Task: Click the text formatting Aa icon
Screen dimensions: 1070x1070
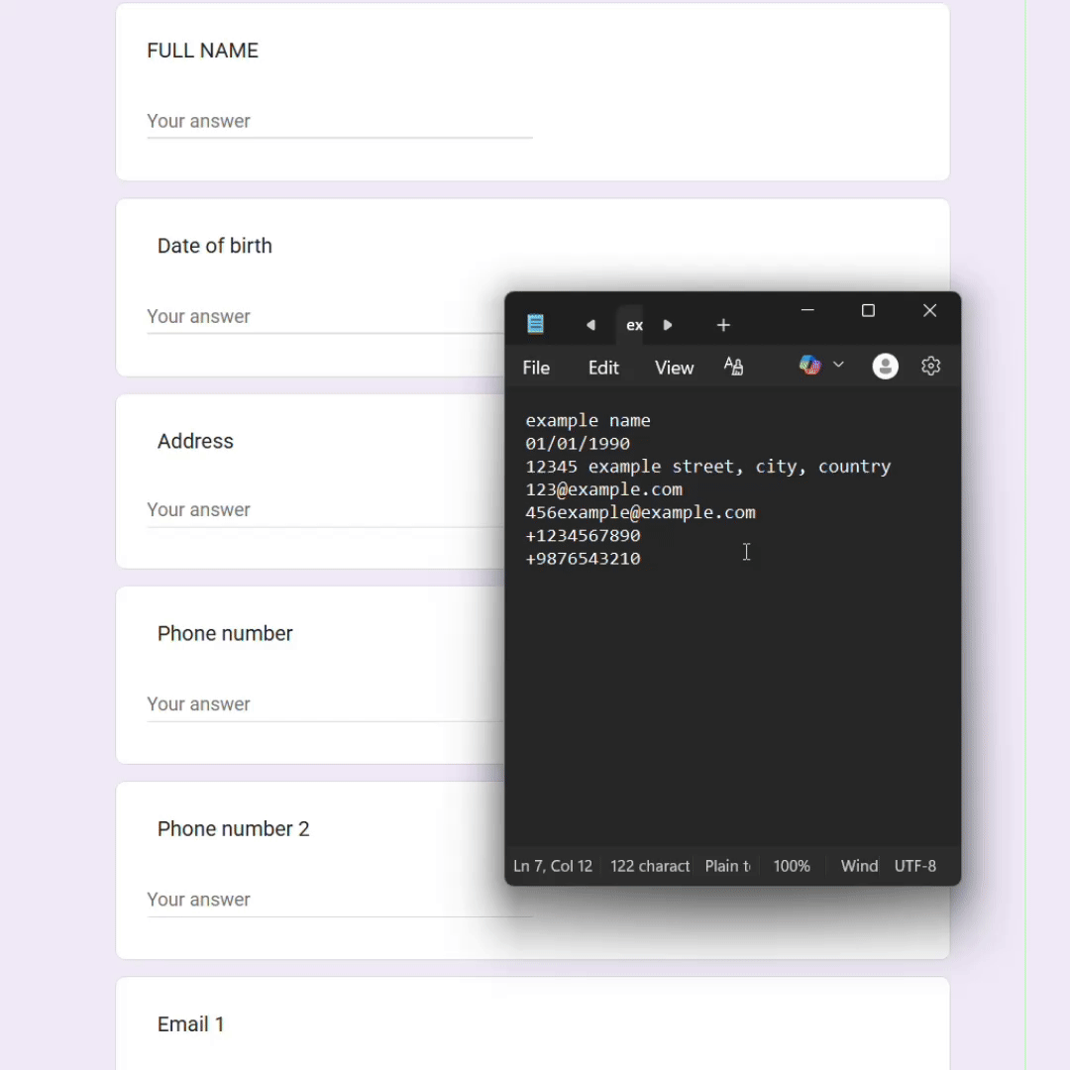Action: (734, 366)
